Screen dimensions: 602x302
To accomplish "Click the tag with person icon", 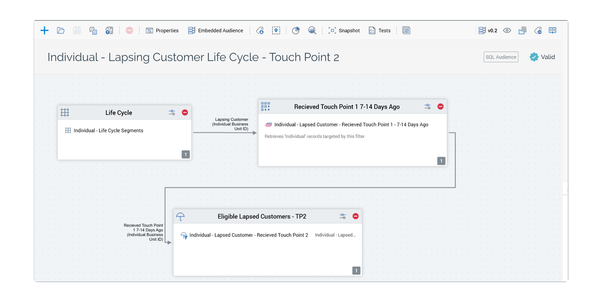I will coord(260,31).
